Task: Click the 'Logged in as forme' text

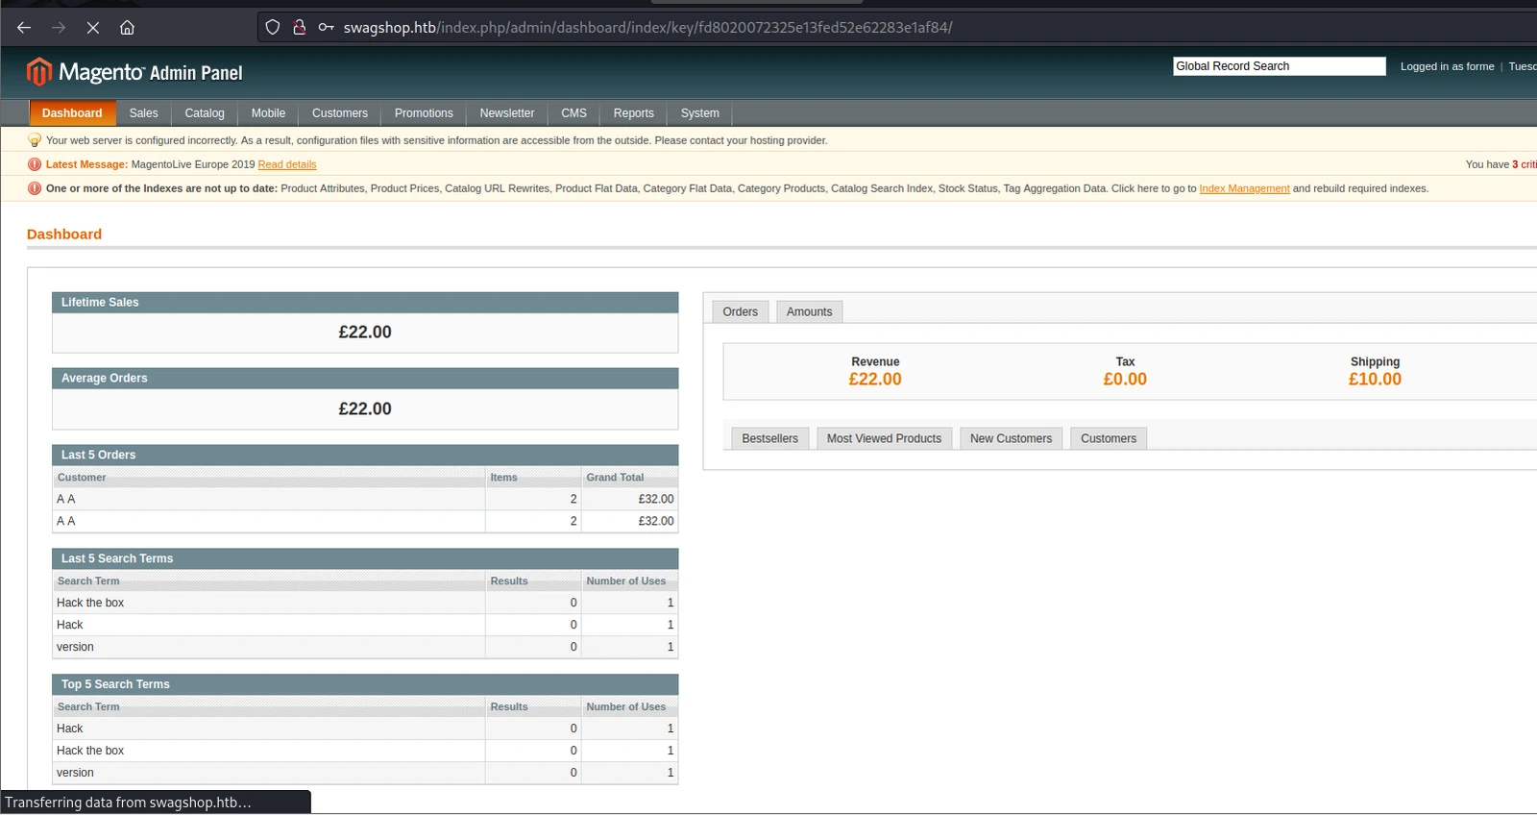Action: (1447, 66)
